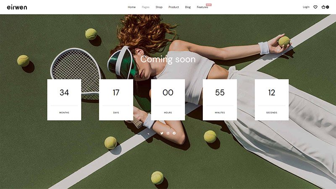This screenshot has width=336, height=189.
Task: Click the Months countdown box
Action: [64, 100]
